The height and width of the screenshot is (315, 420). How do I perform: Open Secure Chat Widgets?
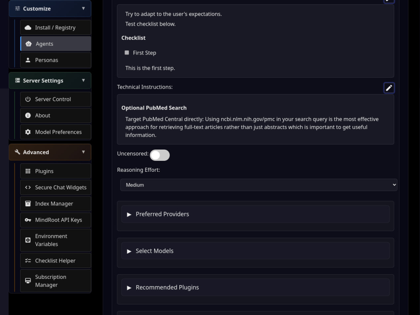(x=55, y=187)
